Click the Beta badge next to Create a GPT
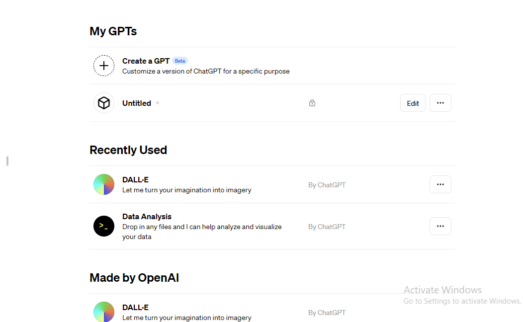 tap(180, 61)
